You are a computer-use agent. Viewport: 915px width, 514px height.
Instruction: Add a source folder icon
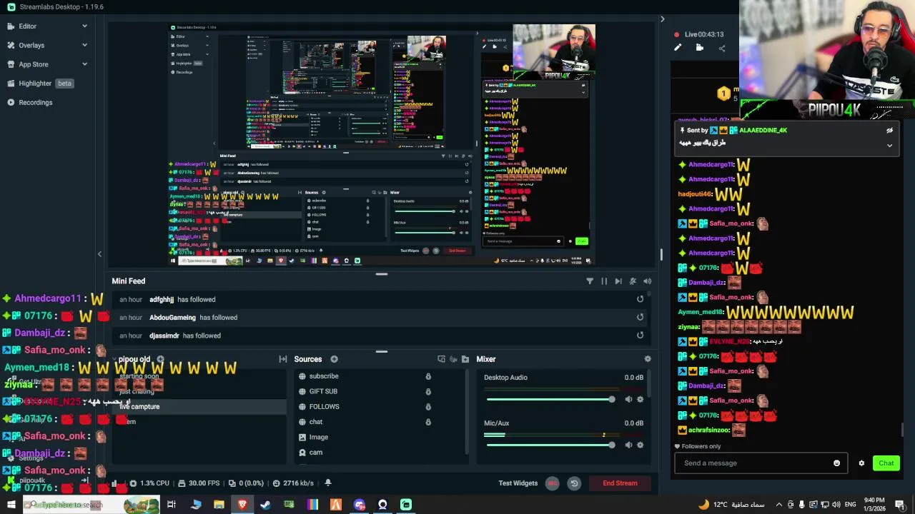(x=465, y=359)
